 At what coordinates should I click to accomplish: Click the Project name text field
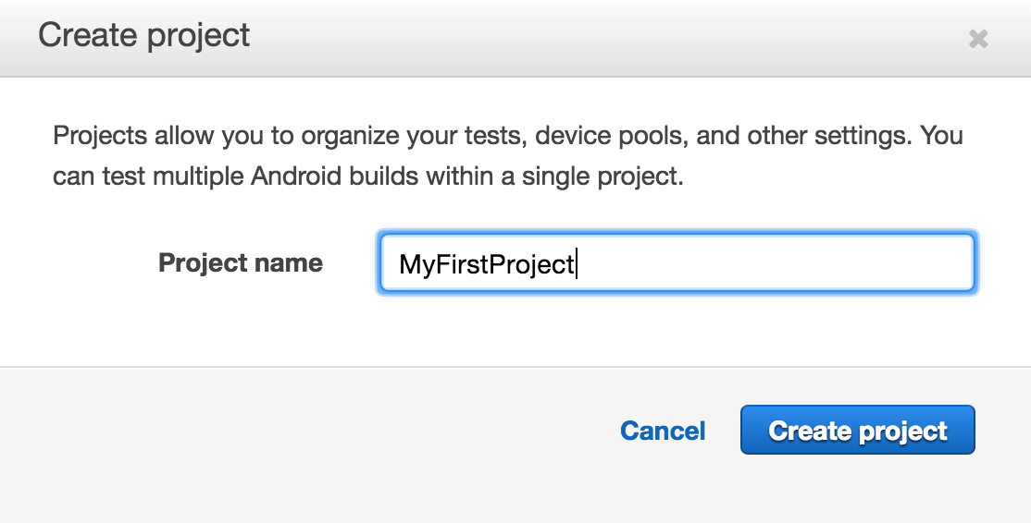click(676, 264)
